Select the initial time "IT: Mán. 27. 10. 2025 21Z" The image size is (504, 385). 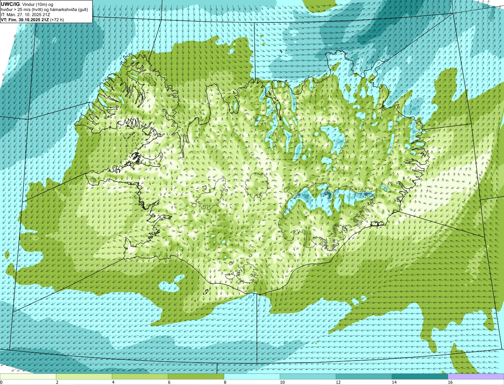click(25, 14)
